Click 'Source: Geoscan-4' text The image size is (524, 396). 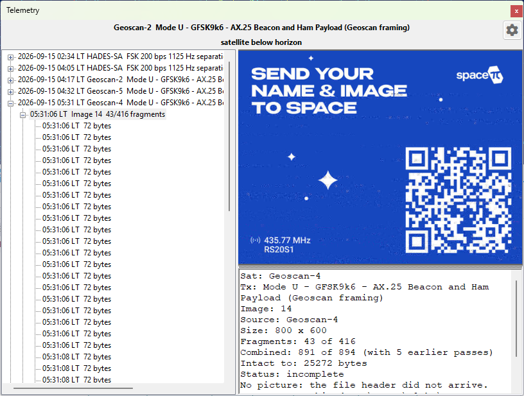pos(289,320)
